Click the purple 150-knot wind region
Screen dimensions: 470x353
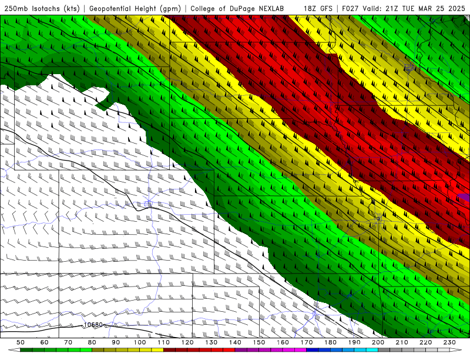tap(464, 197)
